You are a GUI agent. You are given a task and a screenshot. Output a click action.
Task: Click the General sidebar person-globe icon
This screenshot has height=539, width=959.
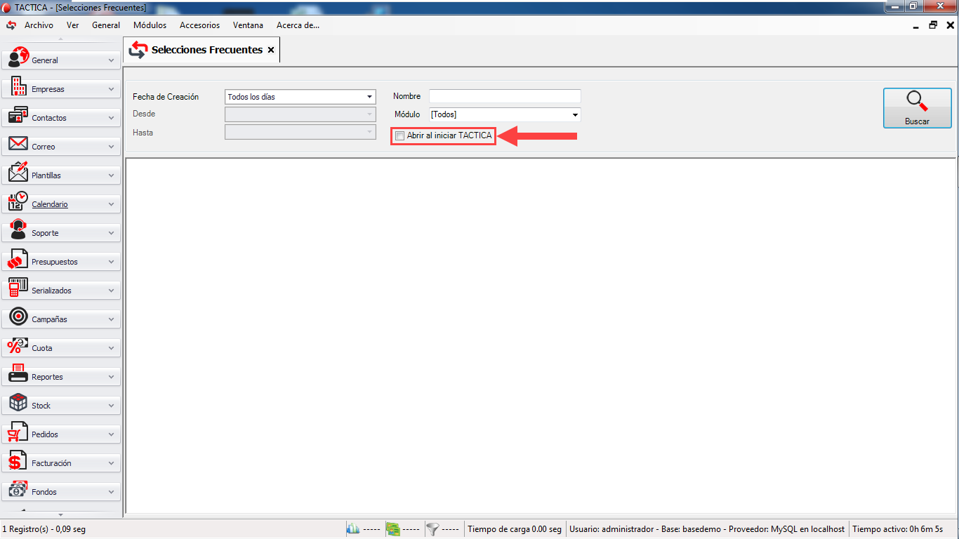18,58
